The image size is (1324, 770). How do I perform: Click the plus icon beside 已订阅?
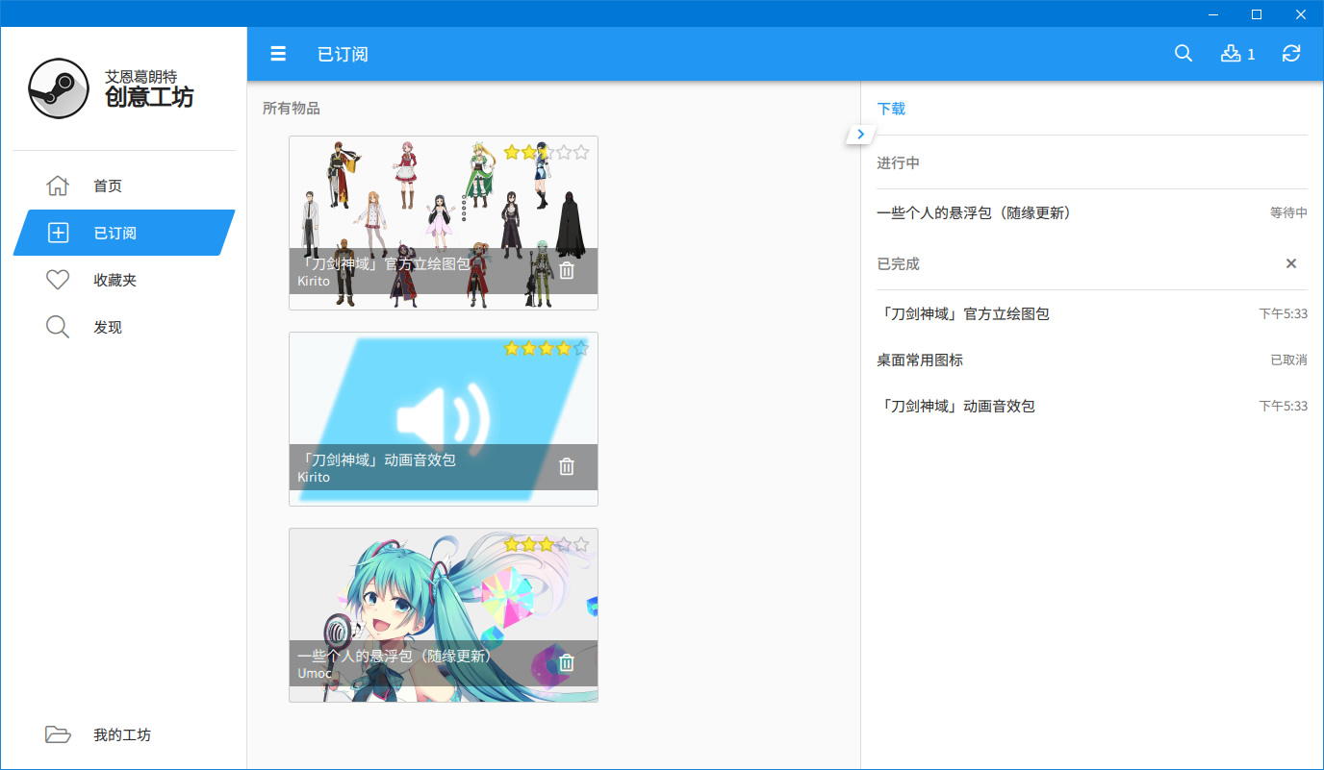[x=58, y=233]
